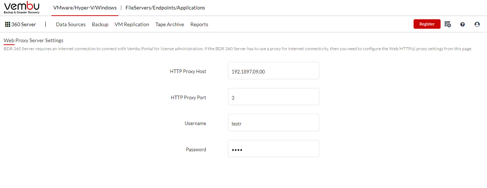Focus the HTTP Proxy Host input box

273,71
